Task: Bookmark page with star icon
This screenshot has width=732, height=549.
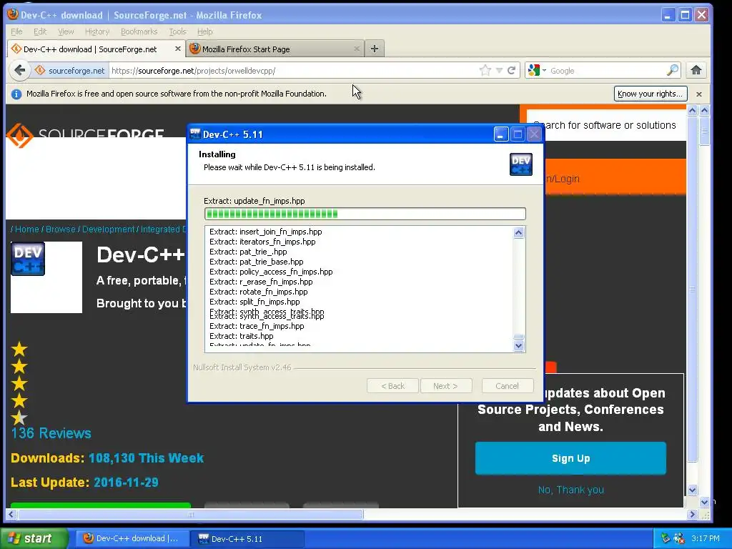Action: 485,71
